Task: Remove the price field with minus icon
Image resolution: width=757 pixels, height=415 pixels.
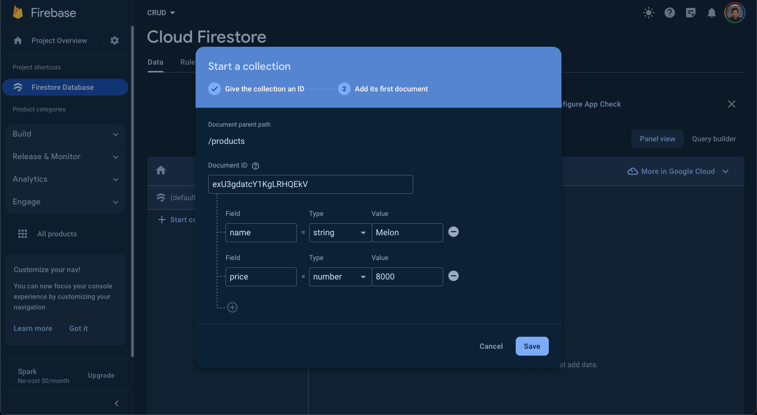Action: [453, 276]
